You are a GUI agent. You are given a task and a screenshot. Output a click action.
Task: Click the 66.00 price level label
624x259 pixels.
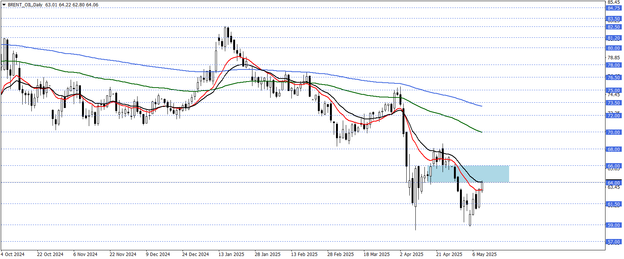(x=613, y=166)
